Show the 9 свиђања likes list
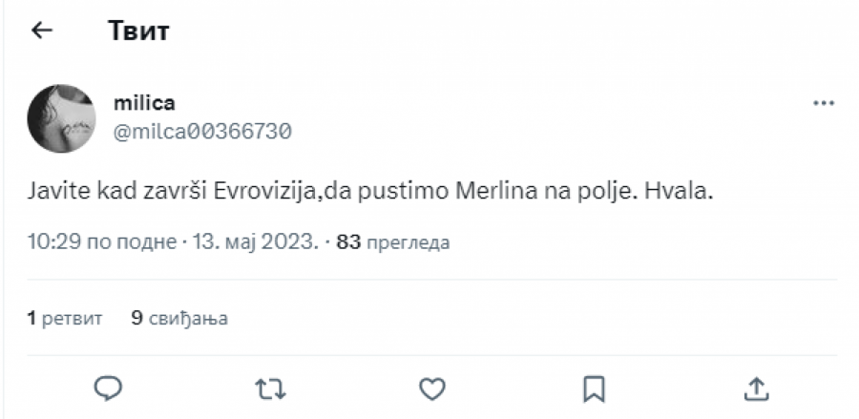Viewport: 859px width, 419px height. (x=179, y=318)
